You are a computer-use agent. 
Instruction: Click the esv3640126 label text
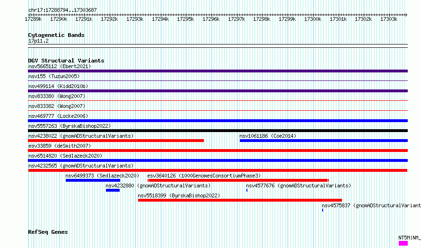204,176
